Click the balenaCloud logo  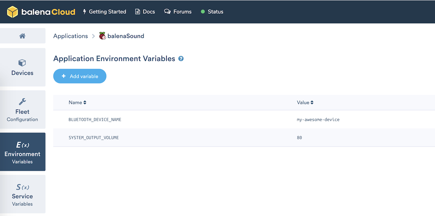tap(41, 12)
